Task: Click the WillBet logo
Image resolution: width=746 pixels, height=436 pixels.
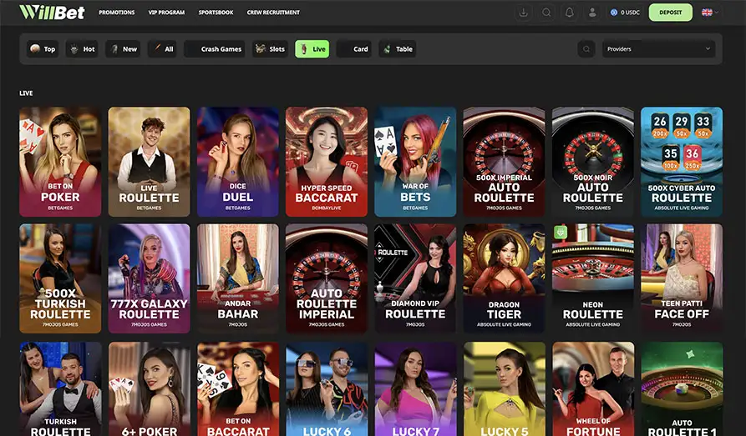Action: point(52,13)
